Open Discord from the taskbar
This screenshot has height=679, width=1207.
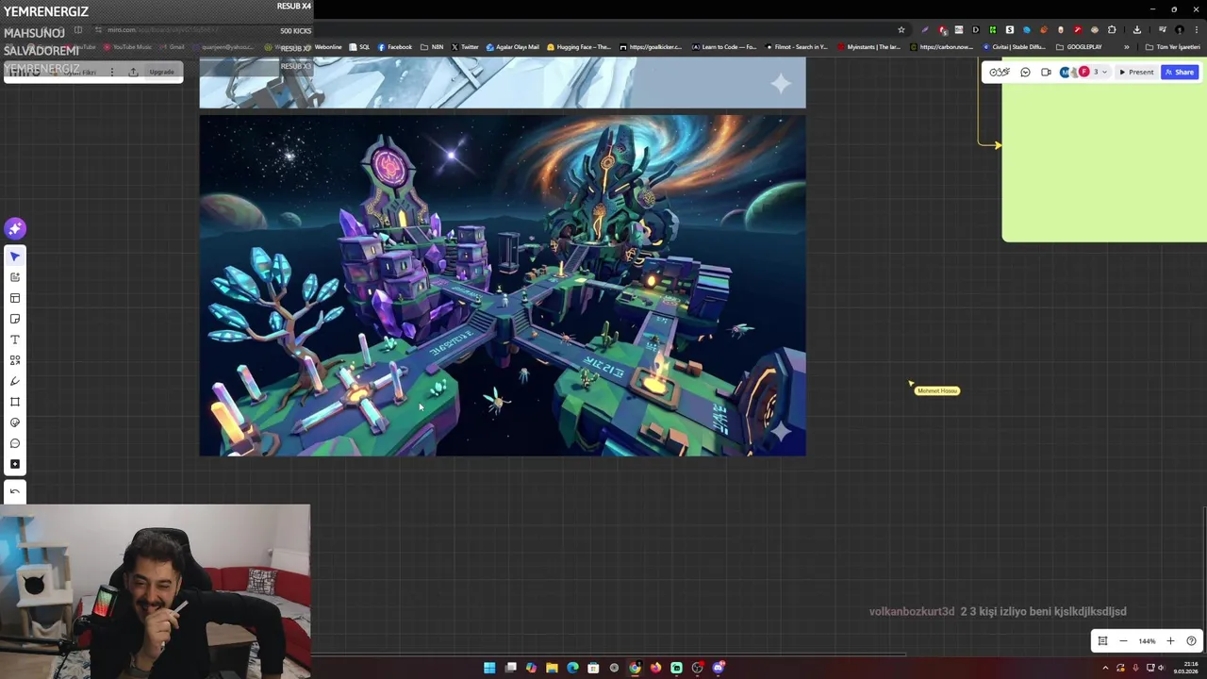(718, 668)
